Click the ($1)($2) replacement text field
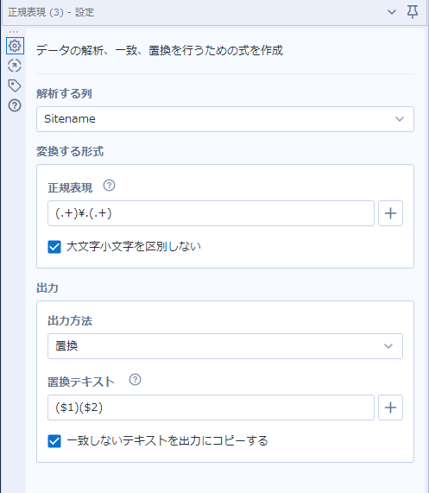 tap(211, 408)
